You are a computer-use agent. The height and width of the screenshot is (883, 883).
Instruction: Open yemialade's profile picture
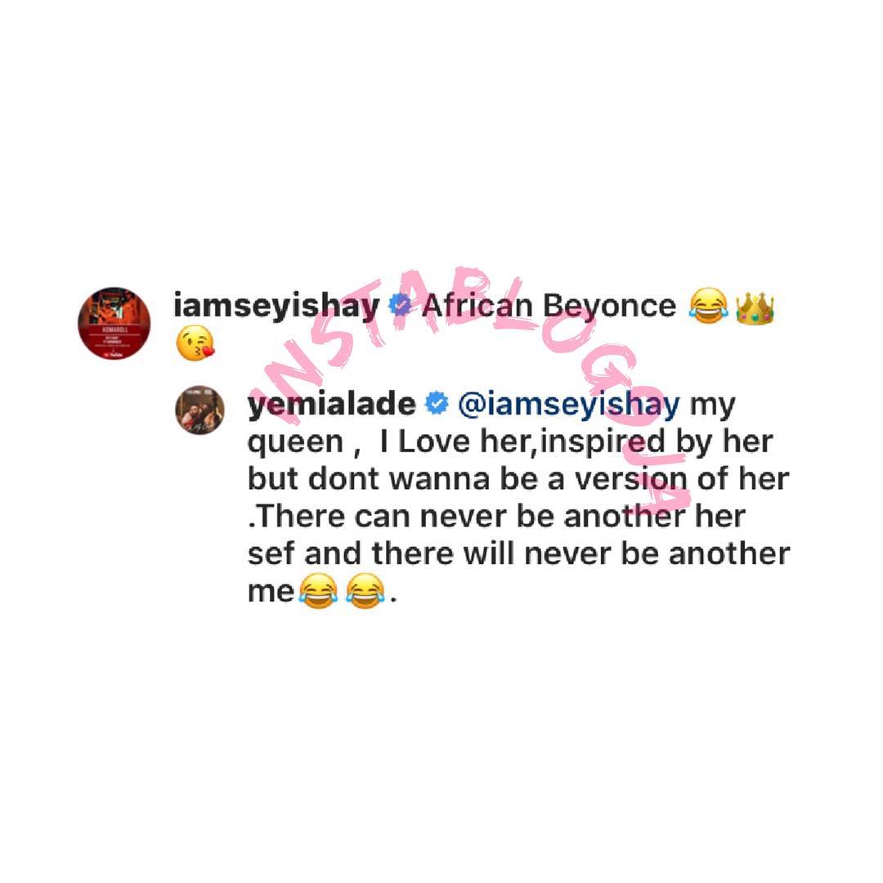tap(199, 410)
